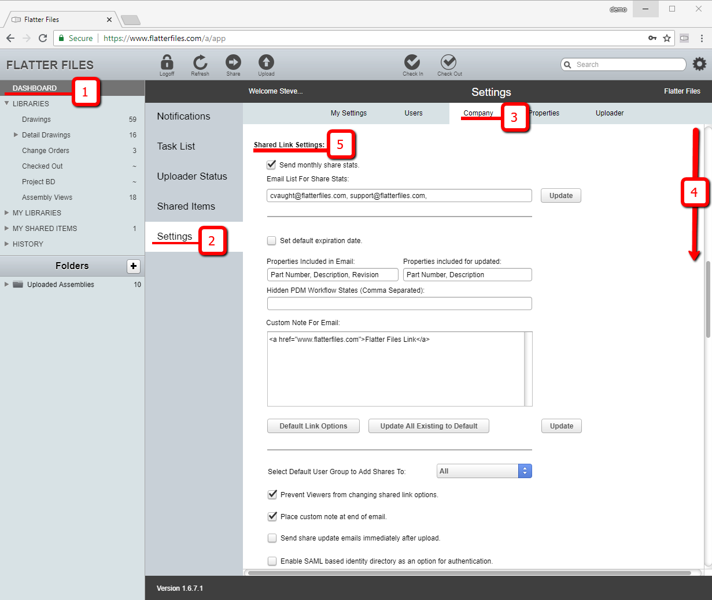
Task: Click the Check In icon
Action: pos(412,62)
